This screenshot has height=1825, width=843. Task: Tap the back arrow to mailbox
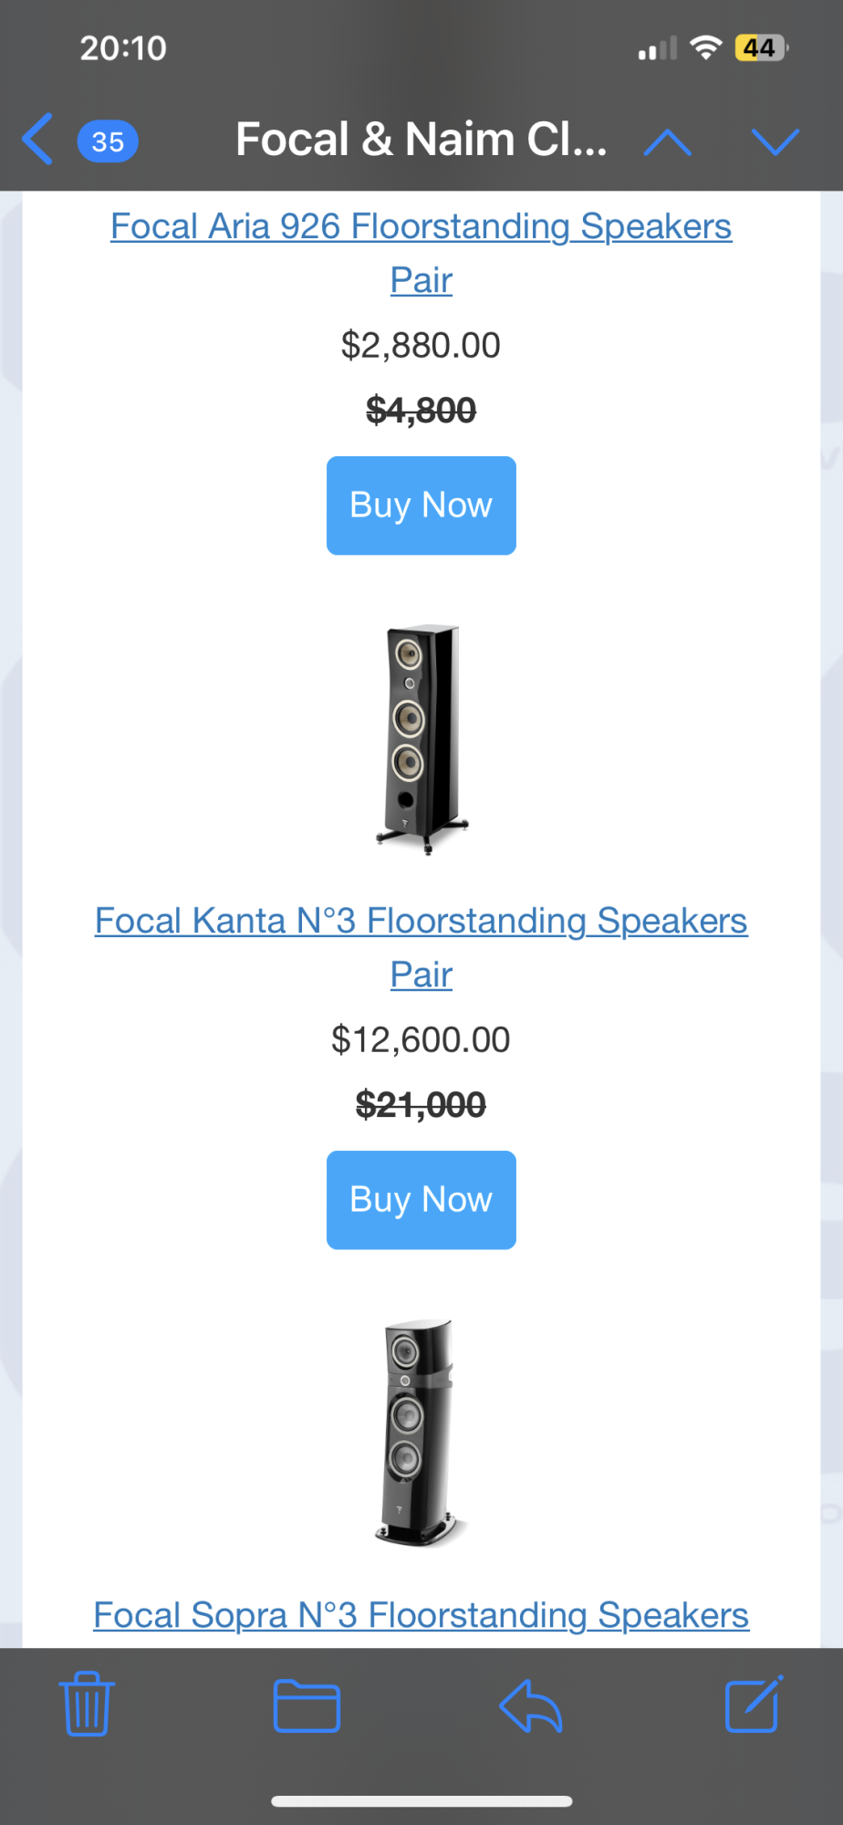37,140
